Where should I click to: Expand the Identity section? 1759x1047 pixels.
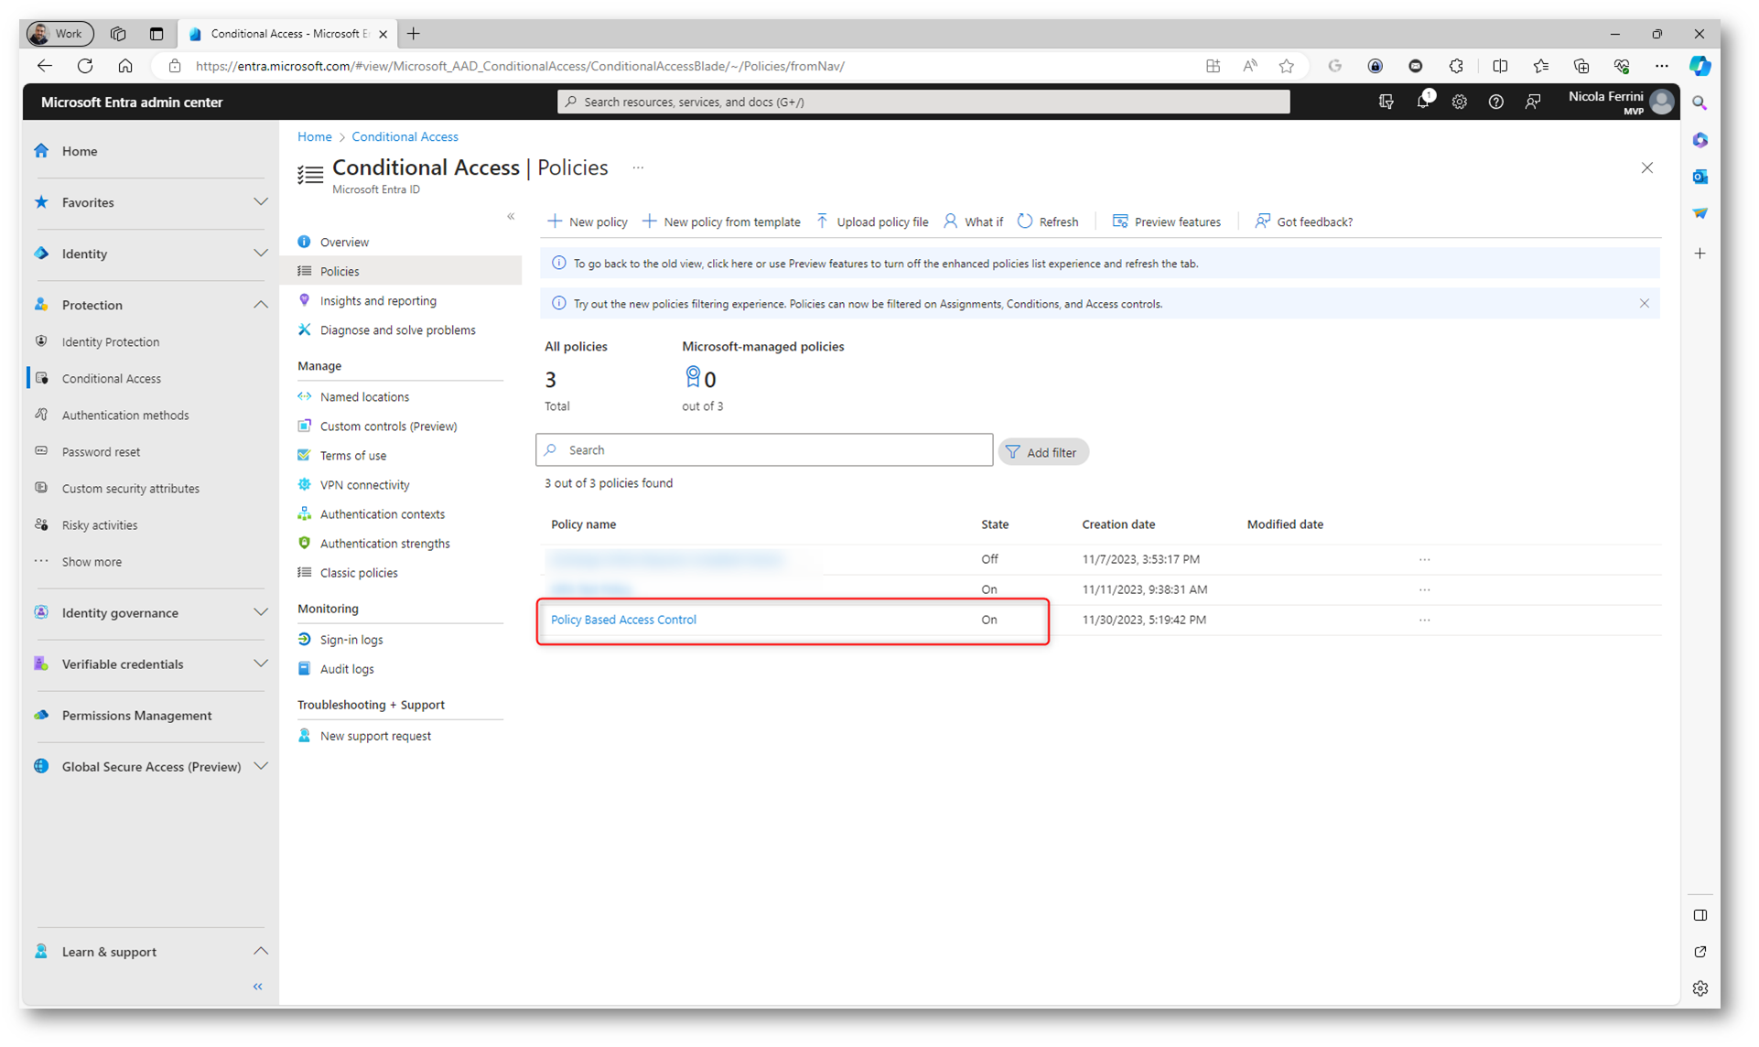(x=261, y=254)
